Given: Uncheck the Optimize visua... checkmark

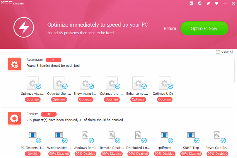Looking at the screenshot, I should pos(39,86).
